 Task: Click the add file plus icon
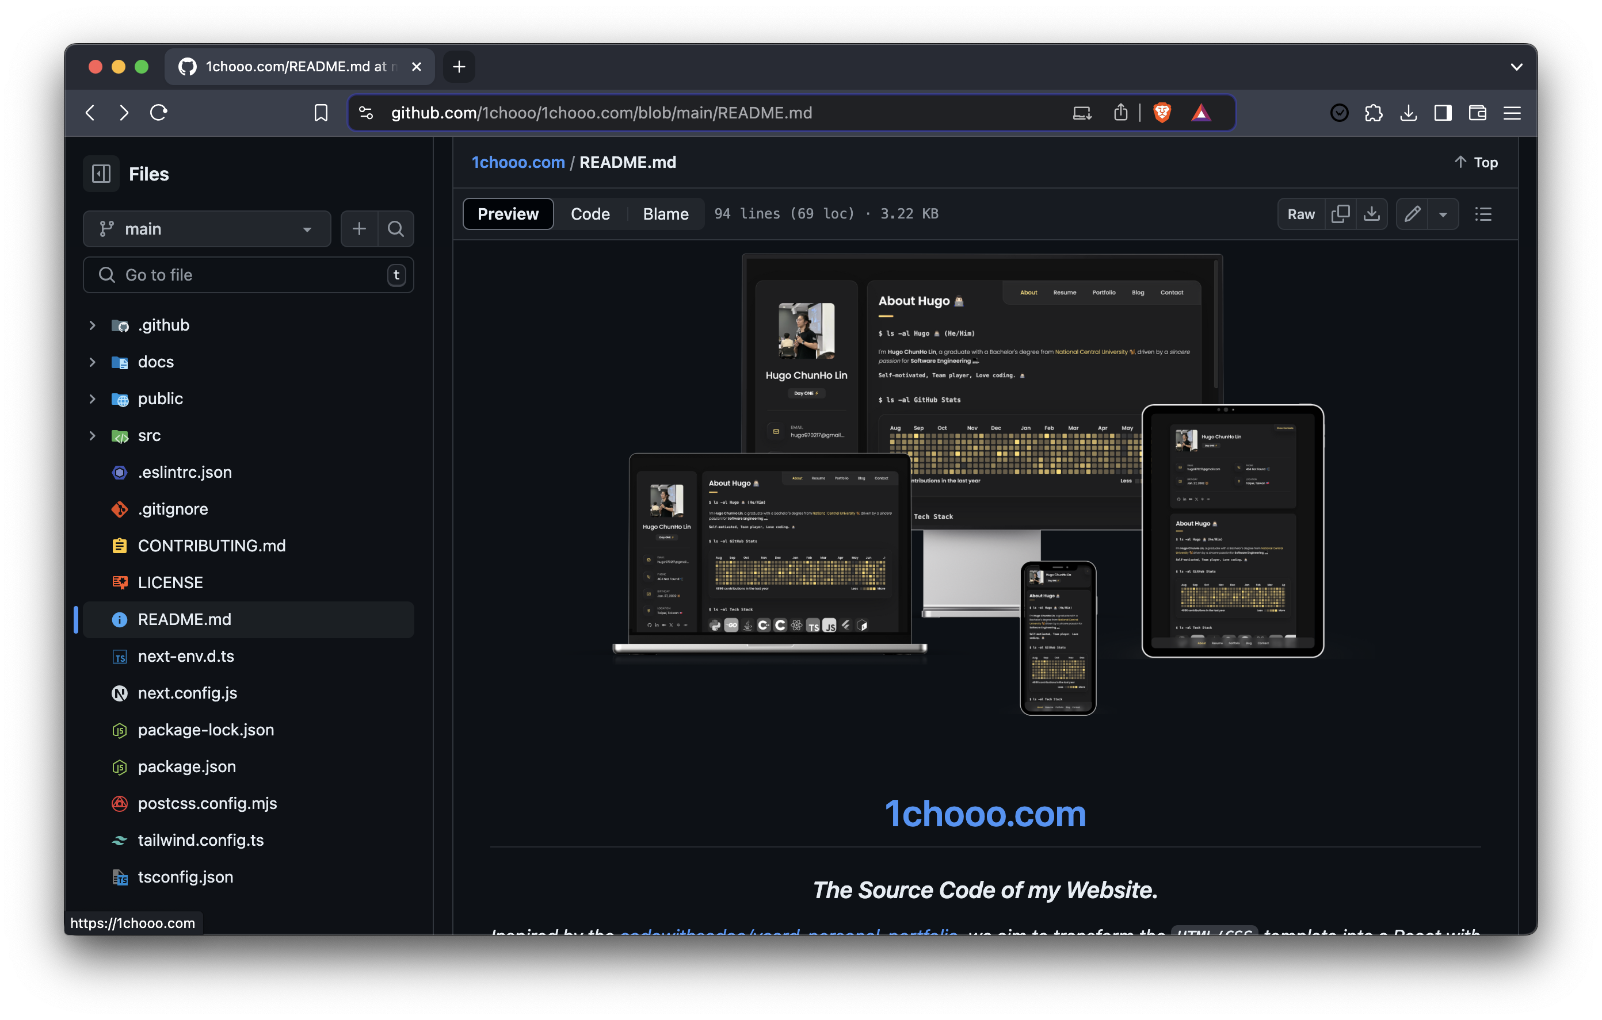click(x=358, y=229)
